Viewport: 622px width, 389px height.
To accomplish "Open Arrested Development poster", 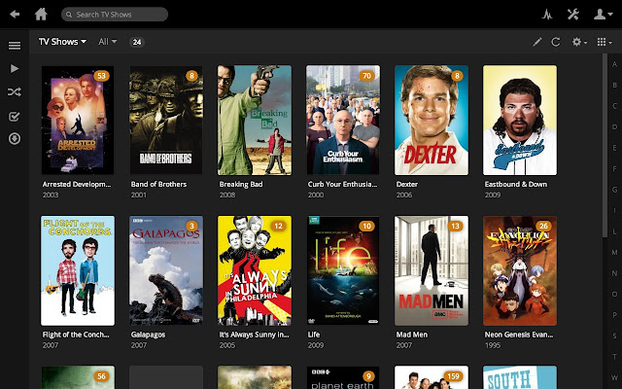I will click(x=78, y=121).
